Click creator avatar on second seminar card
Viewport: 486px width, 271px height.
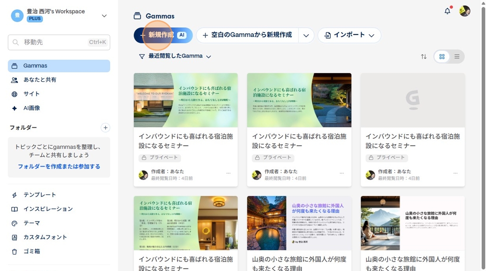click(256, 175)
